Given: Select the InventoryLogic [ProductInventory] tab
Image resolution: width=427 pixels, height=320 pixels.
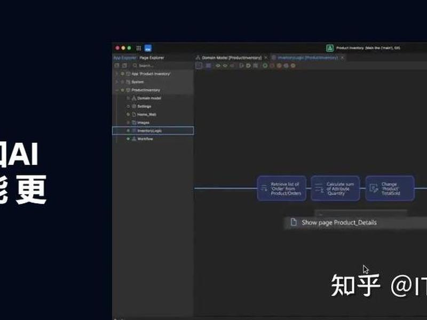Looking at the screenshot, I should [x=308, y=58].
